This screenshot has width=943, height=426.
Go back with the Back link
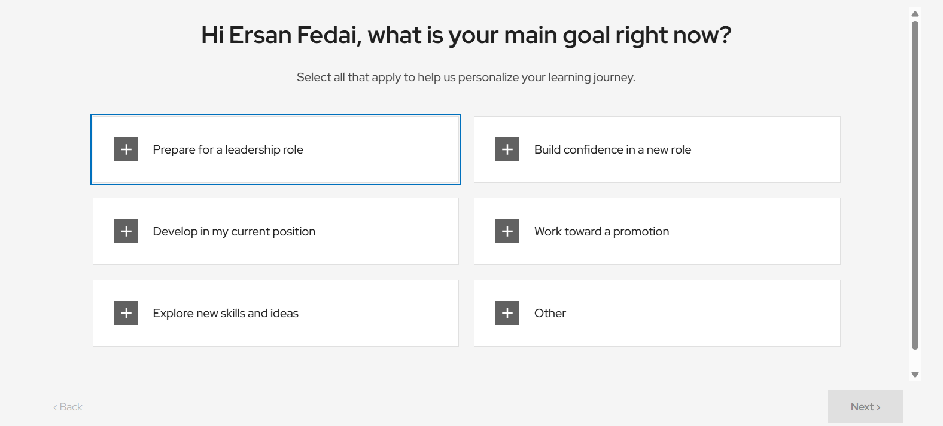point(68,407)
